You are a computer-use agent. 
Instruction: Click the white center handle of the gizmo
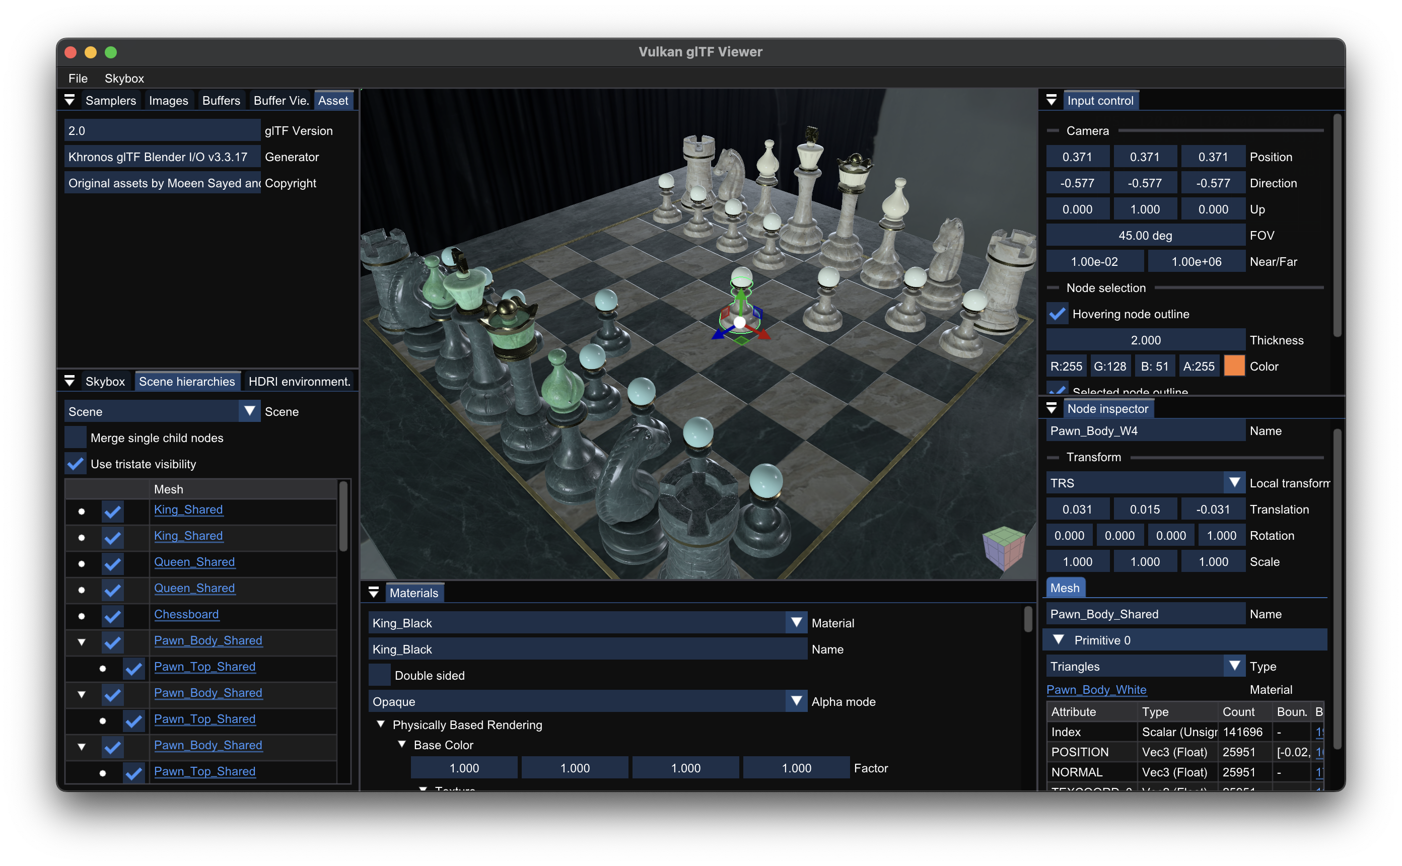tap(739, 322)
